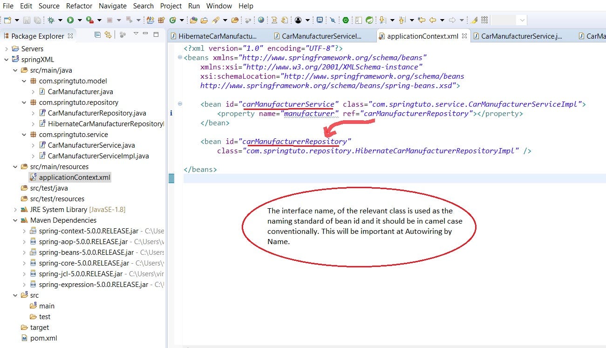The width and height of the screenshot is (606, 348).
Task: Click the Save All icon
Action: click(37, 20)
